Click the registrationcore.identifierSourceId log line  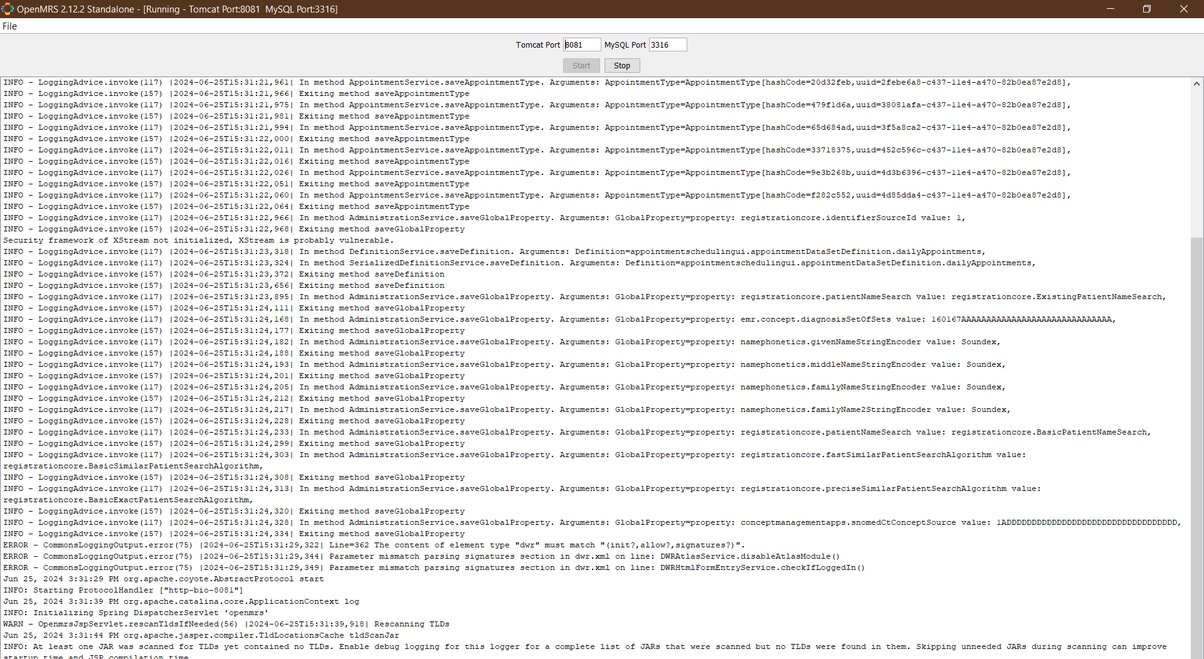point(484,218)
